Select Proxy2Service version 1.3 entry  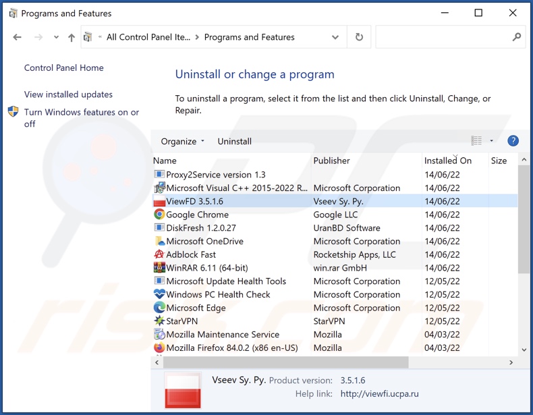pyautogui.click(x=215, y=174)
